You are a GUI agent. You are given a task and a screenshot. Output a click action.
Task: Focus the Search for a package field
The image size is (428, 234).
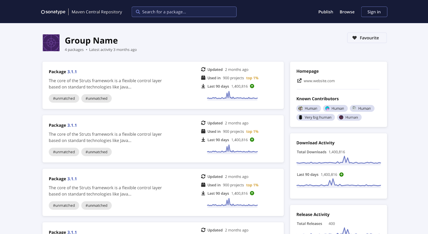187,12
